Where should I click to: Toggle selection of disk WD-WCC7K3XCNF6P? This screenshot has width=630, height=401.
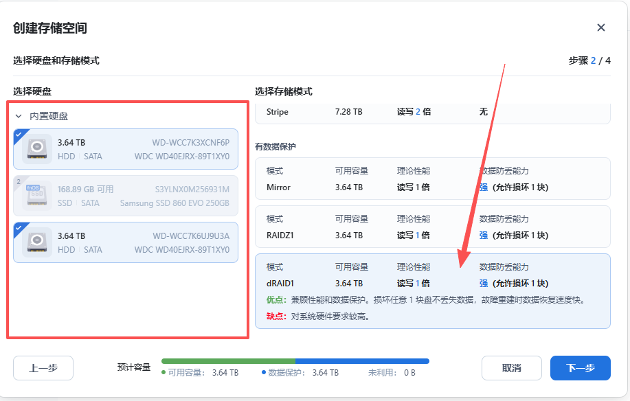tap(126, 149)
